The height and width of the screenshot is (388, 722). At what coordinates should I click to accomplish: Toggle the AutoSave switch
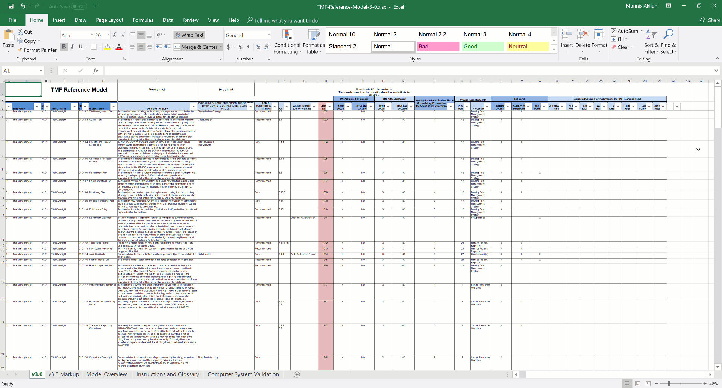click(x=79, y=6)
